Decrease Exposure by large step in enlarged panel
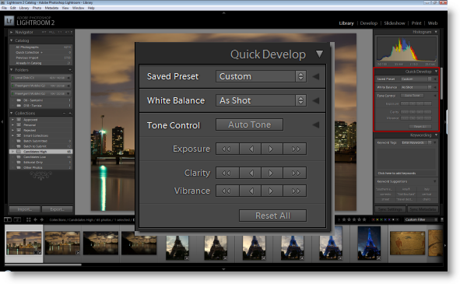 tap(227, 149)
